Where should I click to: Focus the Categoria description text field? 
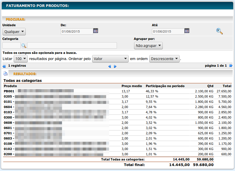point(72,45)
